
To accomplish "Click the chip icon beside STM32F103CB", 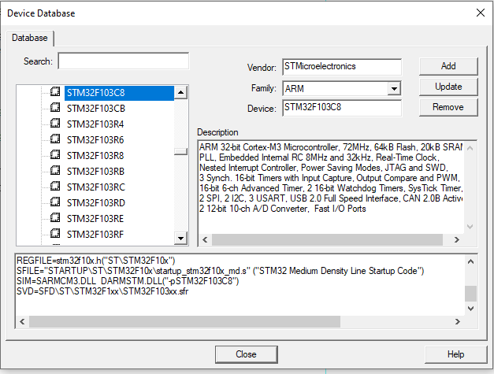I will (x=55, y=108).
